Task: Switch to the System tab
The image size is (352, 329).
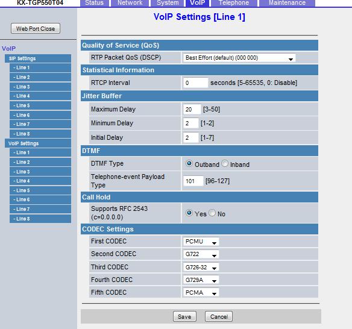Action: point(168,3)
